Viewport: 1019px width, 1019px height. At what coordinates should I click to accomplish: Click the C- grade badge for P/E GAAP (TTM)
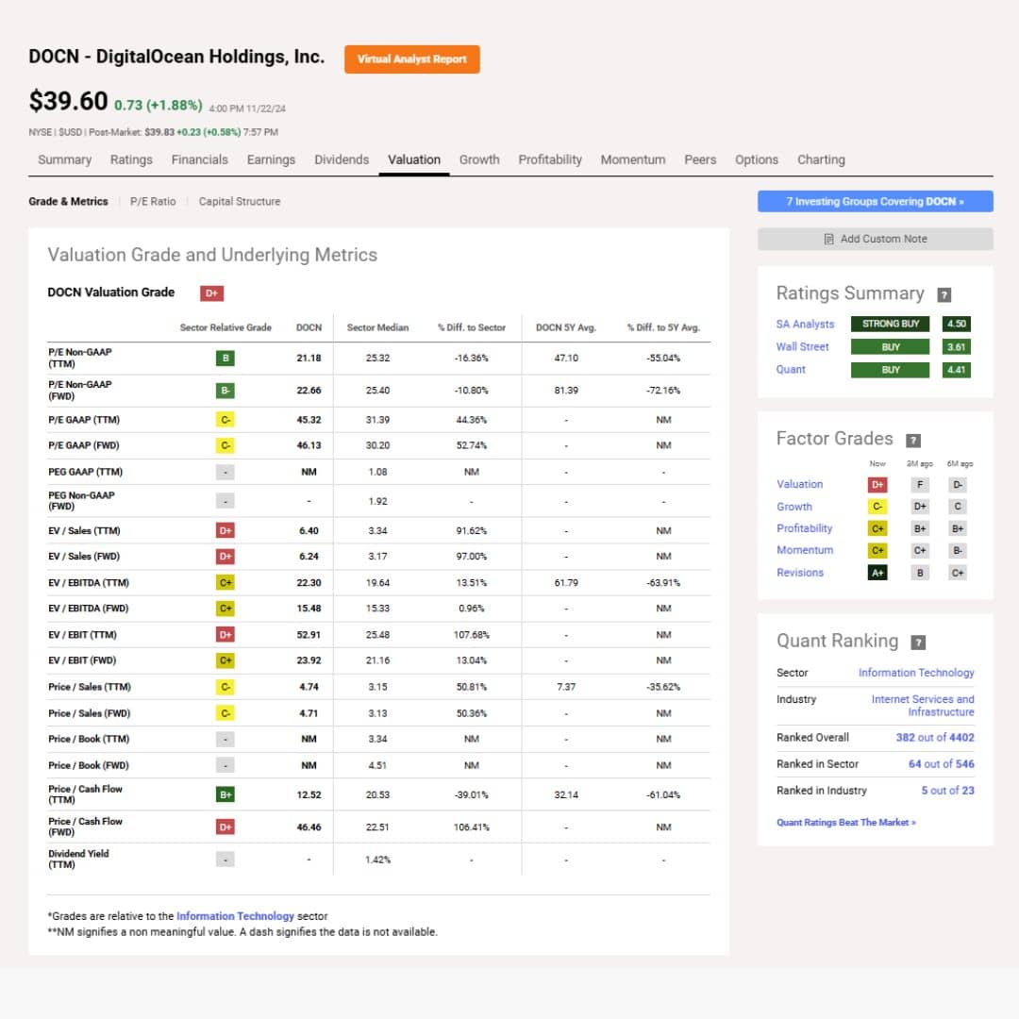226,420
